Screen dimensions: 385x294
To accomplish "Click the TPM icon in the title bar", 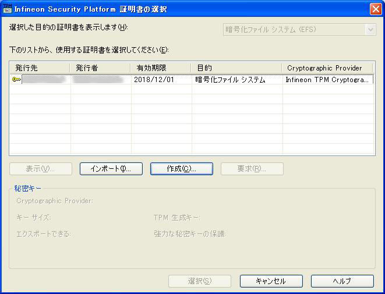I will 8,9.
